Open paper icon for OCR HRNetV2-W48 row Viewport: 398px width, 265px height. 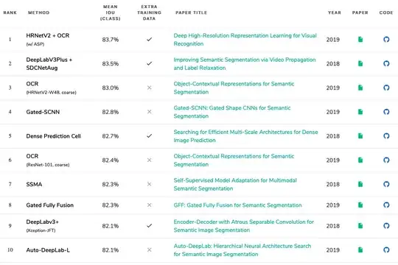coord(360,88)
